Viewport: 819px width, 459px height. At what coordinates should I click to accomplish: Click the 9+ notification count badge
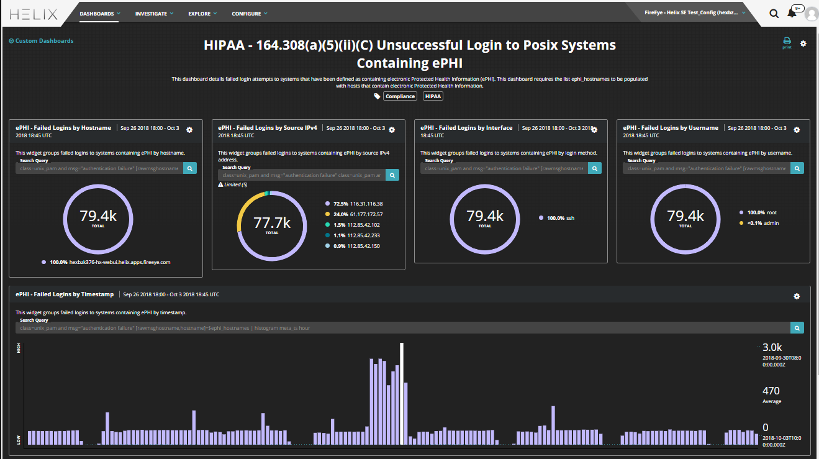[x=799, y=9]
